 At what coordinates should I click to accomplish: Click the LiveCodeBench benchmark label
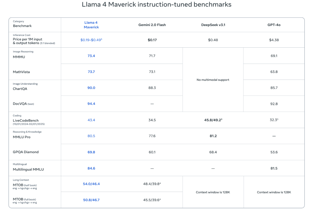(26, 121)
